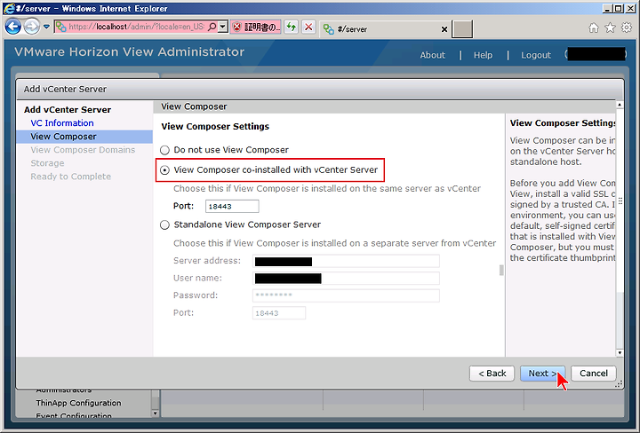The width and height of the screenshot is (640, 433).
Task: Click the address bar URL field
Action: 136,27
